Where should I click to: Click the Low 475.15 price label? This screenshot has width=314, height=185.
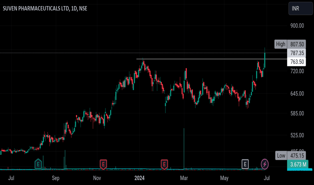(290, 155)
